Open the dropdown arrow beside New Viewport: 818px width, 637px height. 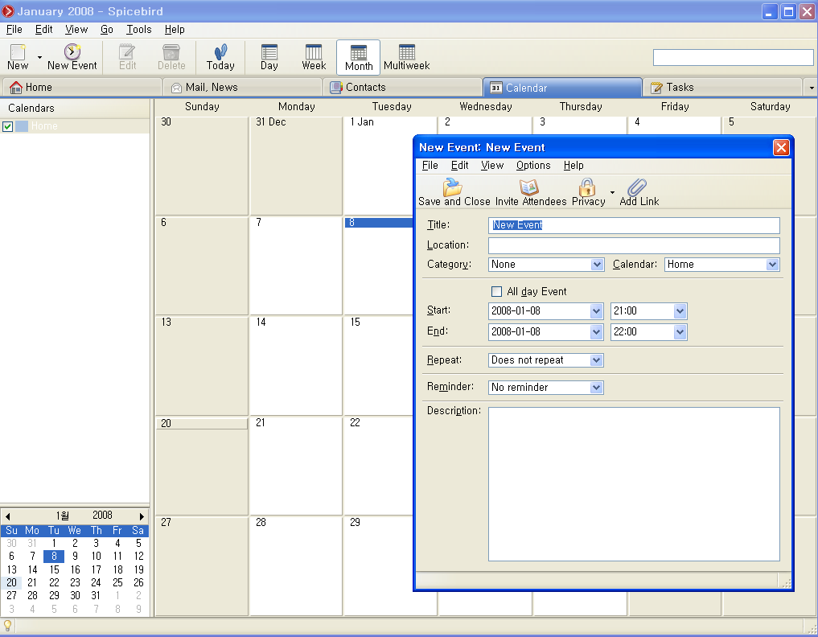click(39, 57)
